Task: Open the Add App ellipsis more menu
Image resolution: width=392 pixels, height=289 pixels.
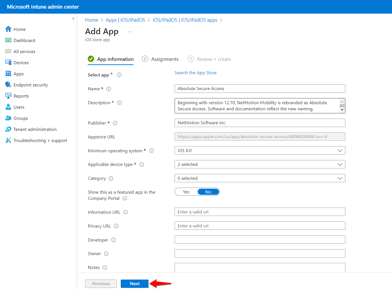Action: tap(130, 32)
